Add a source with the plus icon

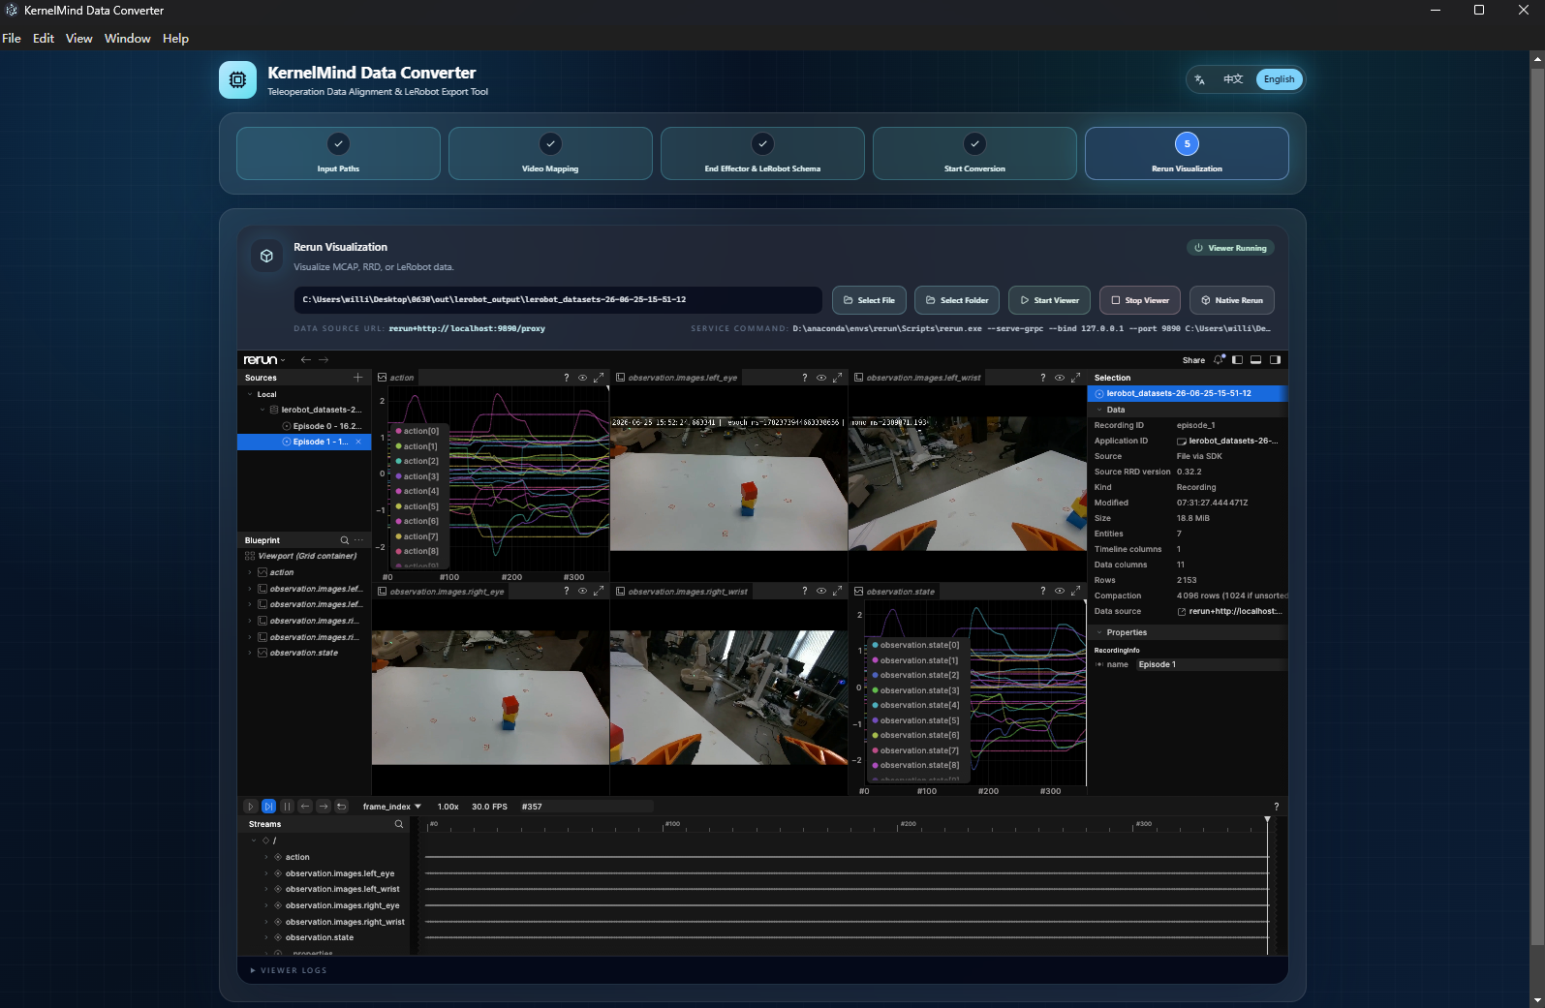point(357,378)
